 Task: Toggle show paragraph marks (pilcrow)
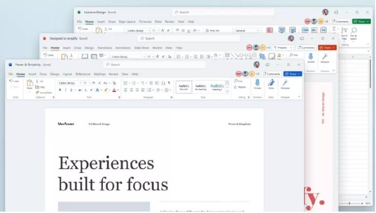click(169, 83)
